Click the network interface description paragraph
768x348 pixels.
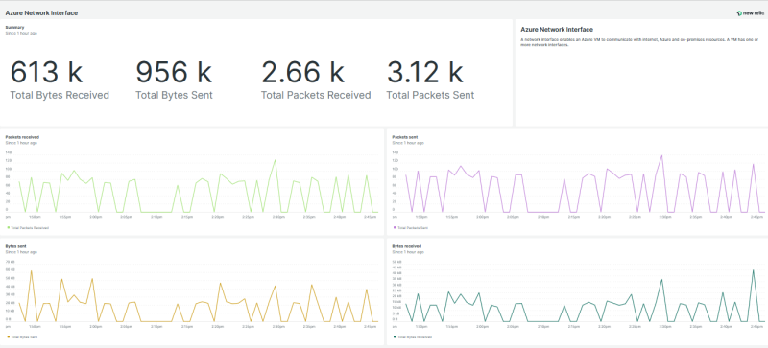point(639,41)
